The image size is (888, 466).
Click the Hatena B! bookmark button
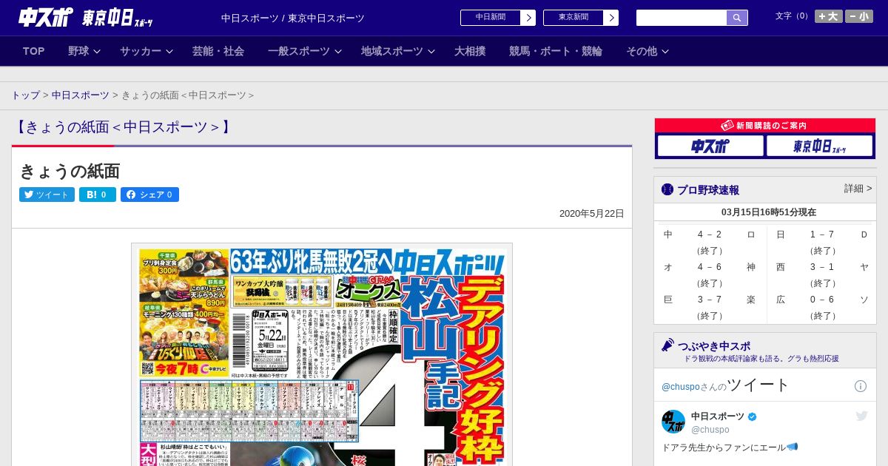pos(98,195)
